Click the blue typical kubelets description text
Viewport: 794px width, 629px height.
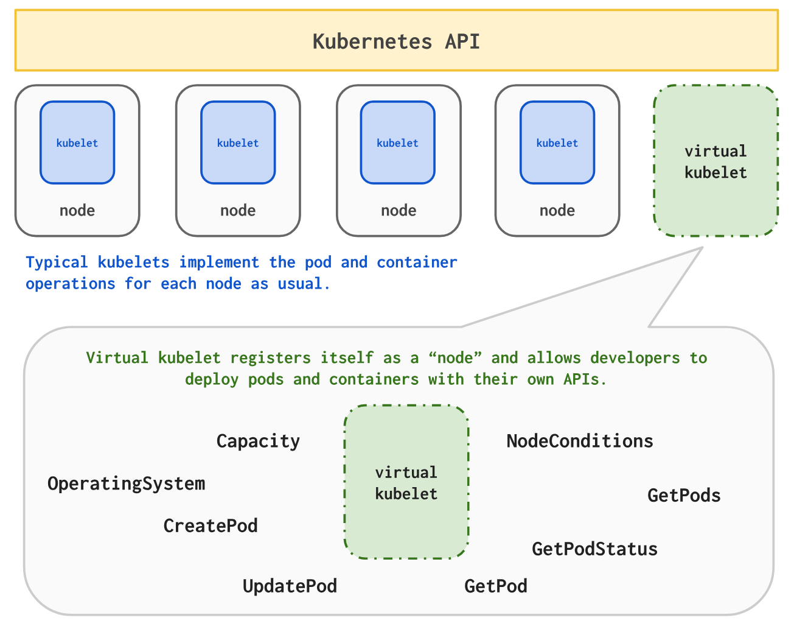[x=241, y=272]
